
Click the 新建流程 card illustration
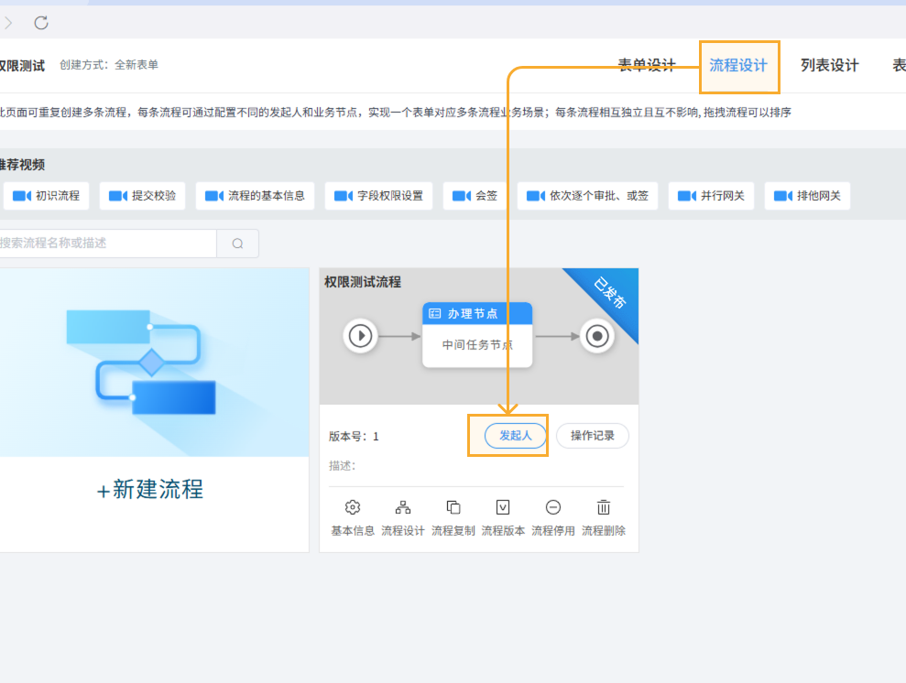coord(154,362)
